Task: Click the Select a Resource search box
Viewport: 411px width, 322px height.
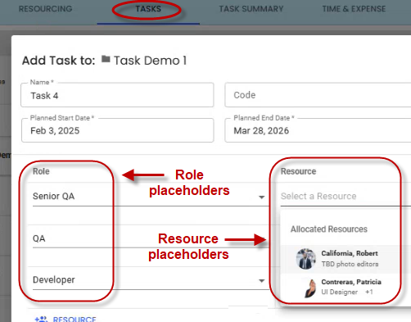Action: 346,197
